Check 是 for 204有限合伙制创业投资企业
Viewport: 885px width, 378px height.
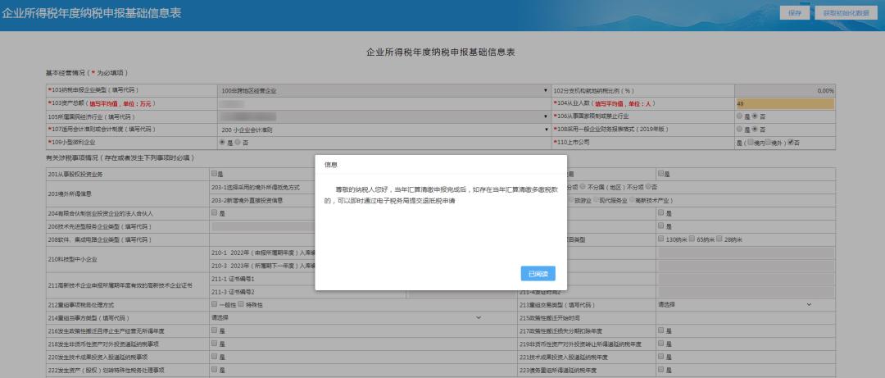tap(215, 213)
